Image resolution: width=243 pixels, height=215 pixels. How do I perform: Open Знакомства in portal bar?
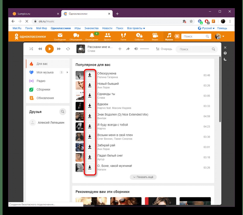91,28
